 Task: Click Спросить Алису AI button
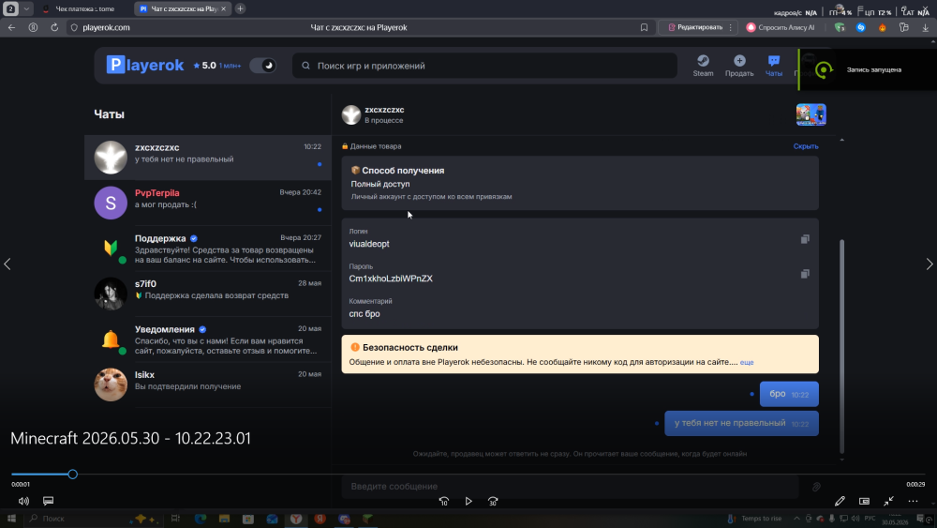click(781, 27)
